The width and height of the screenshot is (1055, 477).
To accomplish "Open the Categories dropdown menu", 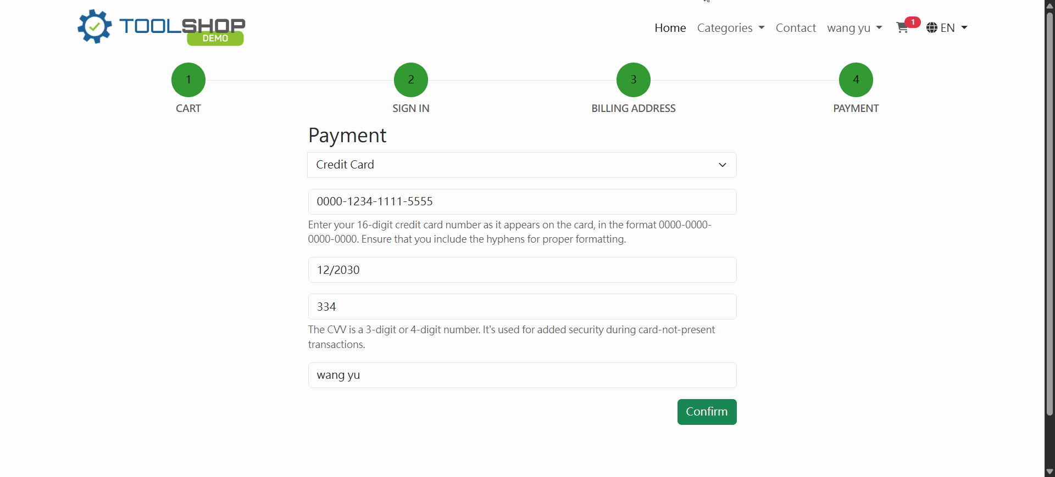I will (x=730, y=28).
